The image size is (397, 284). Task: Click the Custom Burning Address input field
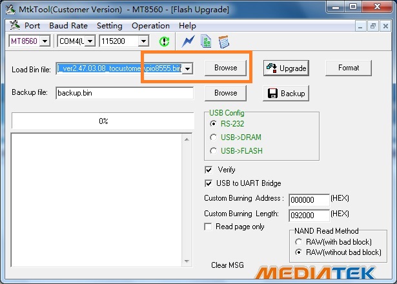[x=308, y=199]
